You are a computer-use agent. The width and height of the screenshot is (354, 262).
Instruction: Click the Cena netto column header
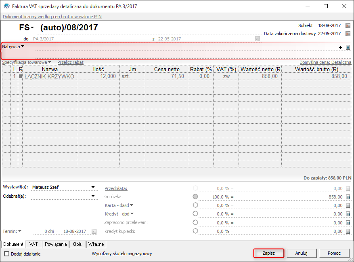point(167,69)
